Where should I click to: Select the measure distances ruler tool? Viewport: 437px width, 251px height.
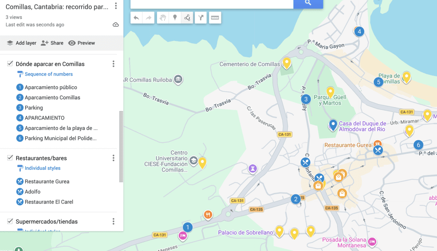[215, 18]
